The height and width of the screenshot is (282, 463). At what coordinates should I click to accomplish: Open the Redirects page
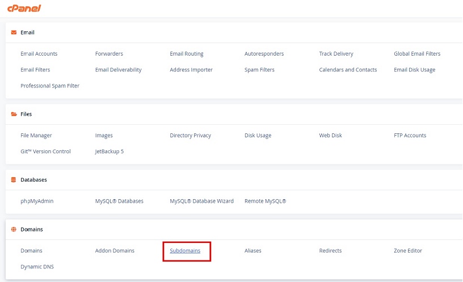click(x=330, y=250)
